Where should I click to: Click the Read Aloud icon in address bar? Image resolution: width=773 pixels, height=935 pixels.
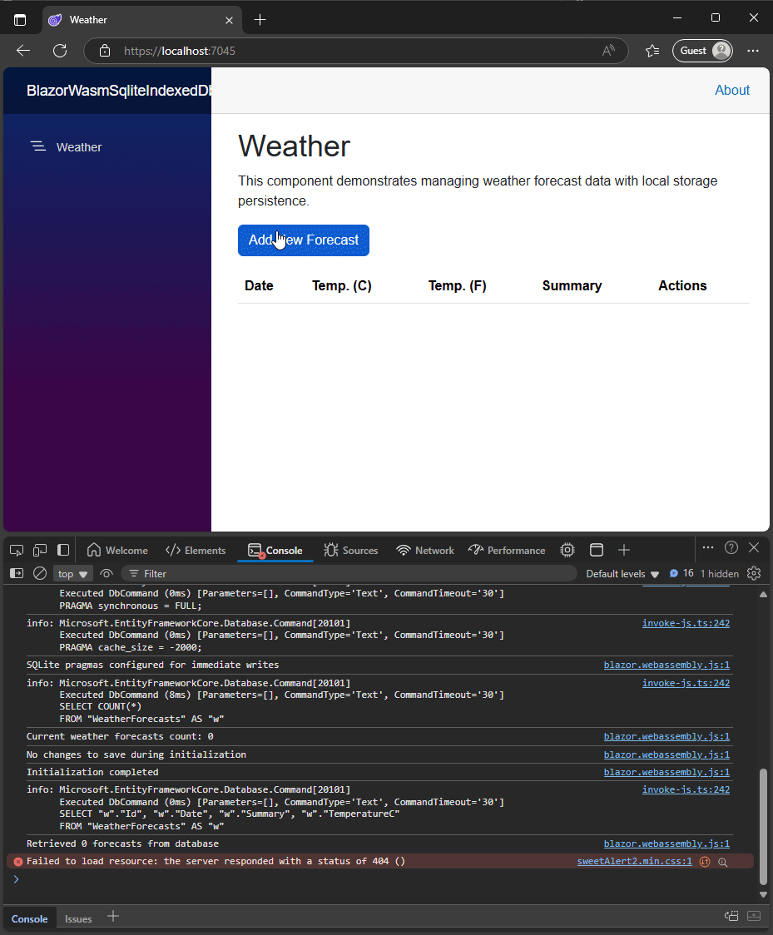(x=609, y=51)
